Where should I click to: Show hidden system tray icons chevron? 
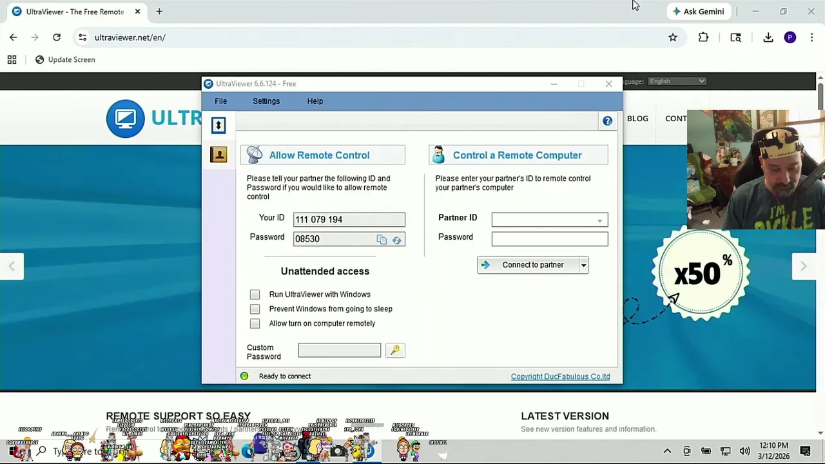pos(667,451)
